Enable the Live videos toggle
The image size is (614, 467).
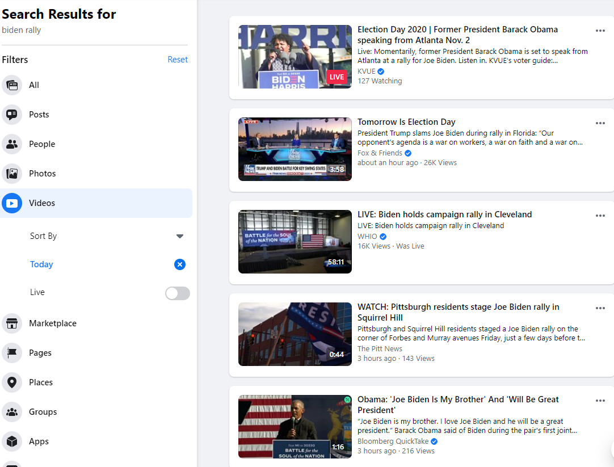pyautogui.click(x=177, y=293)
